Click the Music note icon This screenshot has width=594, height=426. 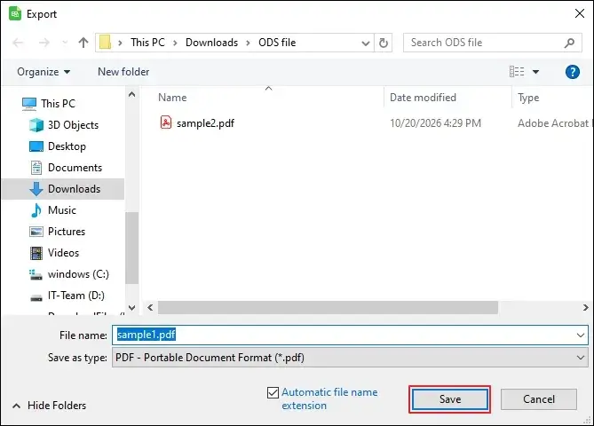tap(36, 210)
